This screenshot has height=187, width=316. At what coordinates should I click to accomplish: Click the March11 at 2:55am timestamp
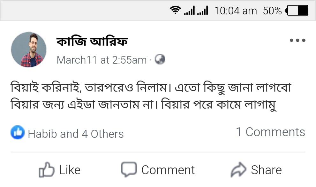click(x=102, y=60)
